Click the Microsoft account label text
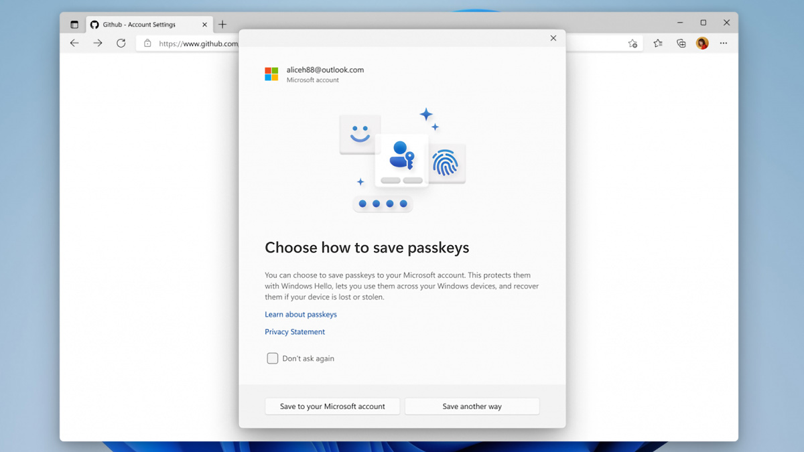 coord(313,80)
